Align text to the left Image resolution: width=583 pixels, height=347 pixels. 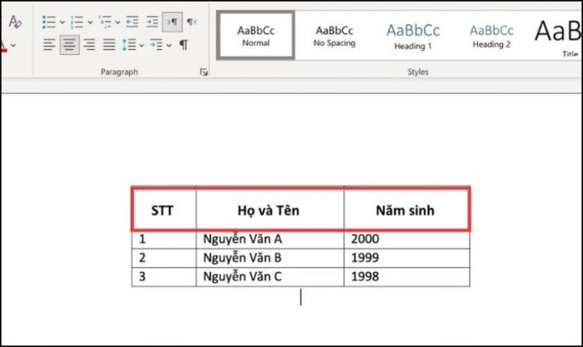coord(49,45)
